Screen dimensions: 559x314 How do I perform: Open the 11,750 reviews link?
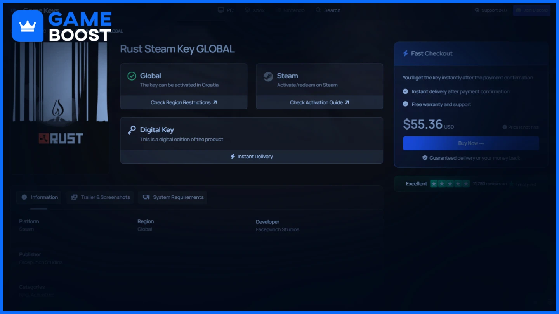point(490,184)
